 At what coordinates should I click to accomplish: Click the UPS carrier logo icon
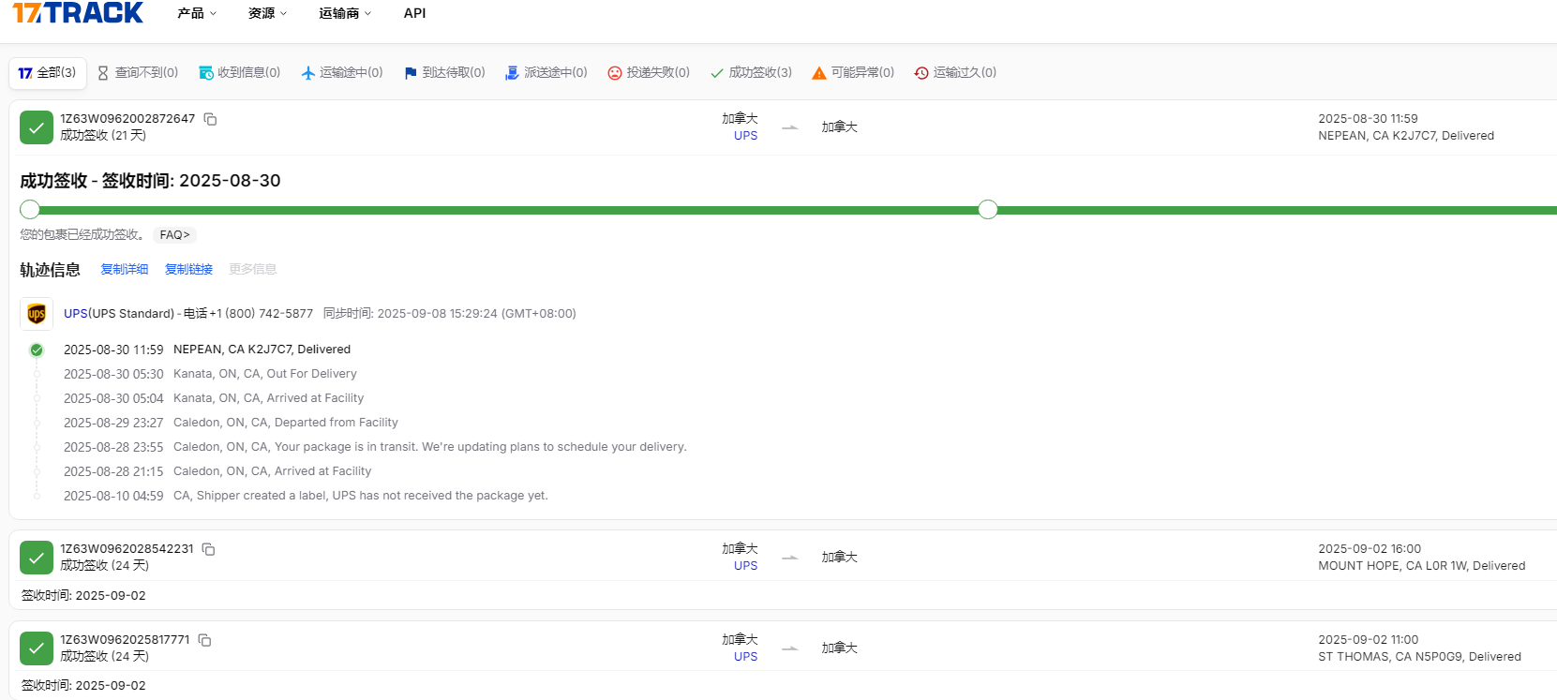click(37, 314)
